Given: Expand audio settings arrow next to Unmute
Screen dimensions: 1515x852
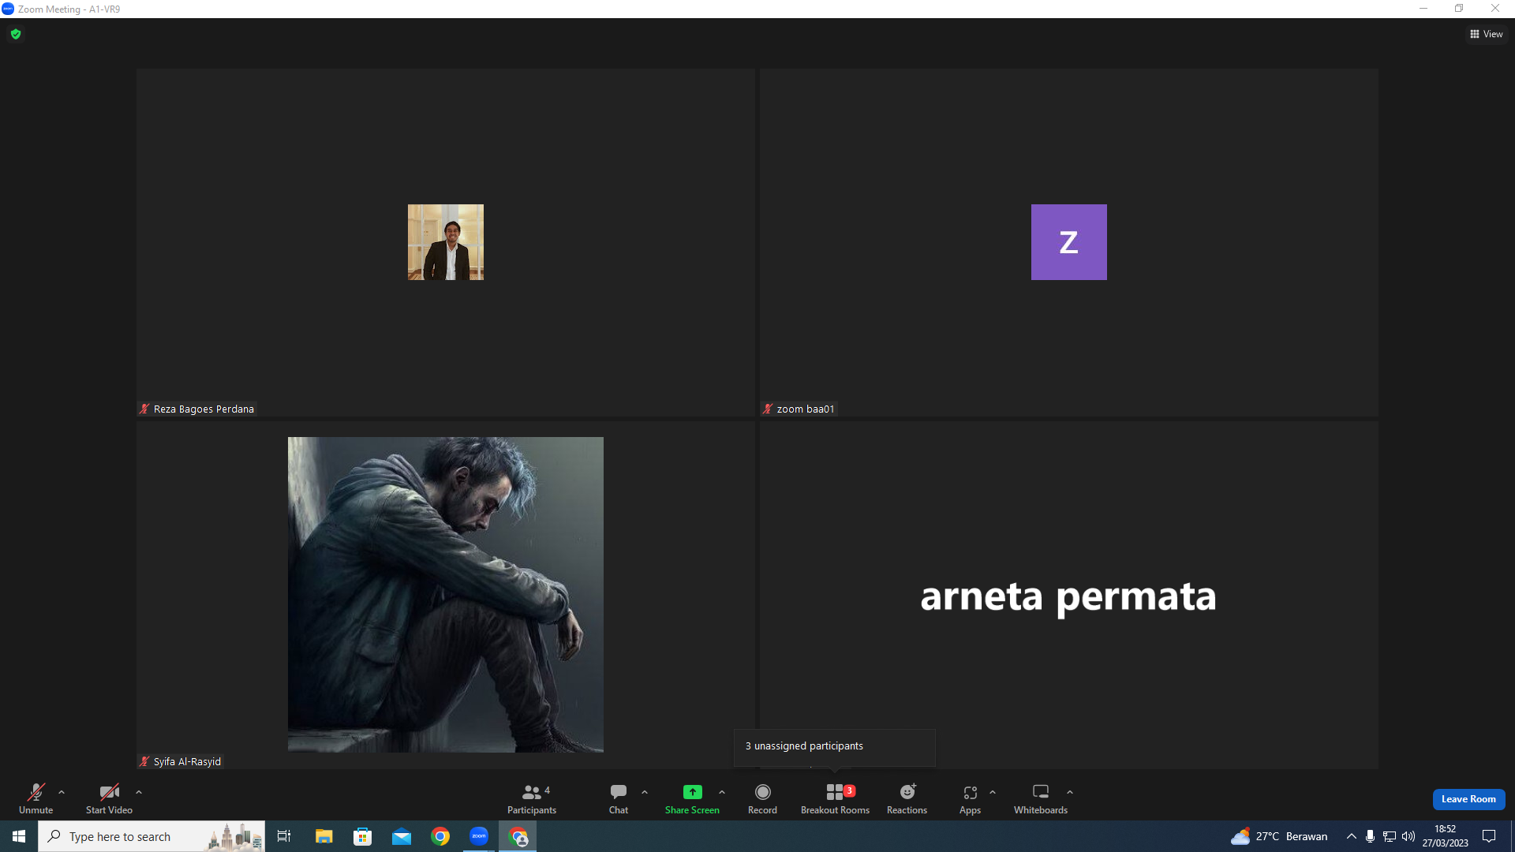Looking at the screenshot, I should click(62, 792).
